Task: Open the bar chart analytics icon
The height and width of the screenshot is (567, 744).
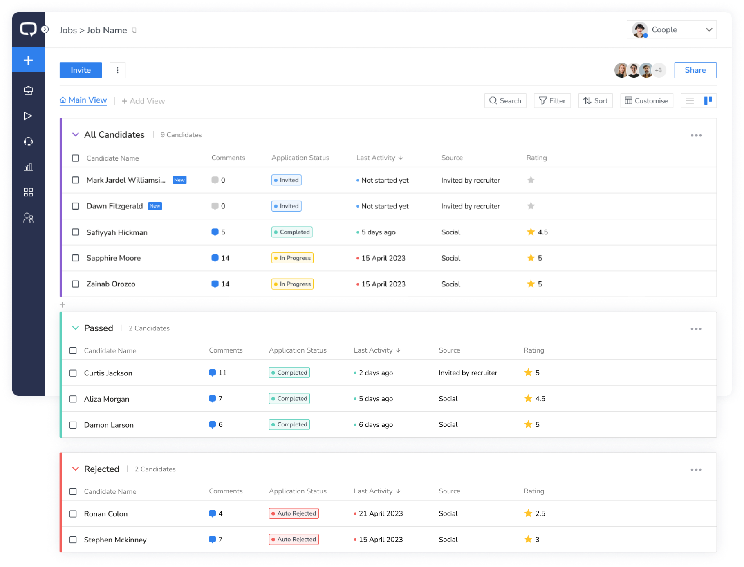Action: pos(28,167)
